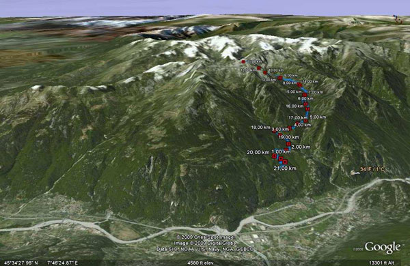Screen dimensions: 410x266
Task: Click the red marker left of 10,00 km
Action: (265, 72)
